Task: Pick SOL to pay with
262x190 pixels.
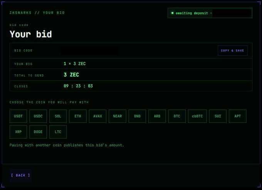Action: click(x=58, y=116)
